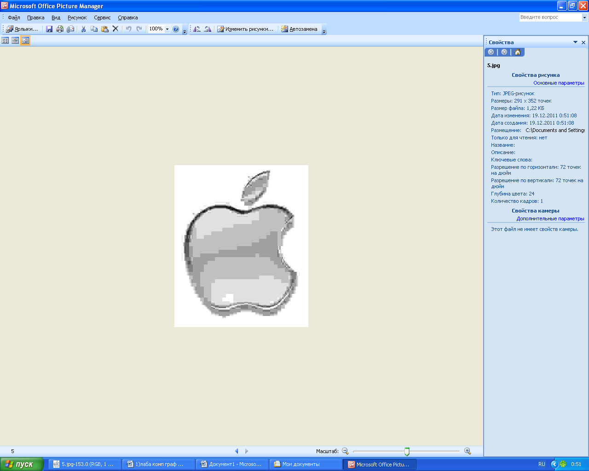
Task: Open the Рисунок menu
Action: [77, 17]
